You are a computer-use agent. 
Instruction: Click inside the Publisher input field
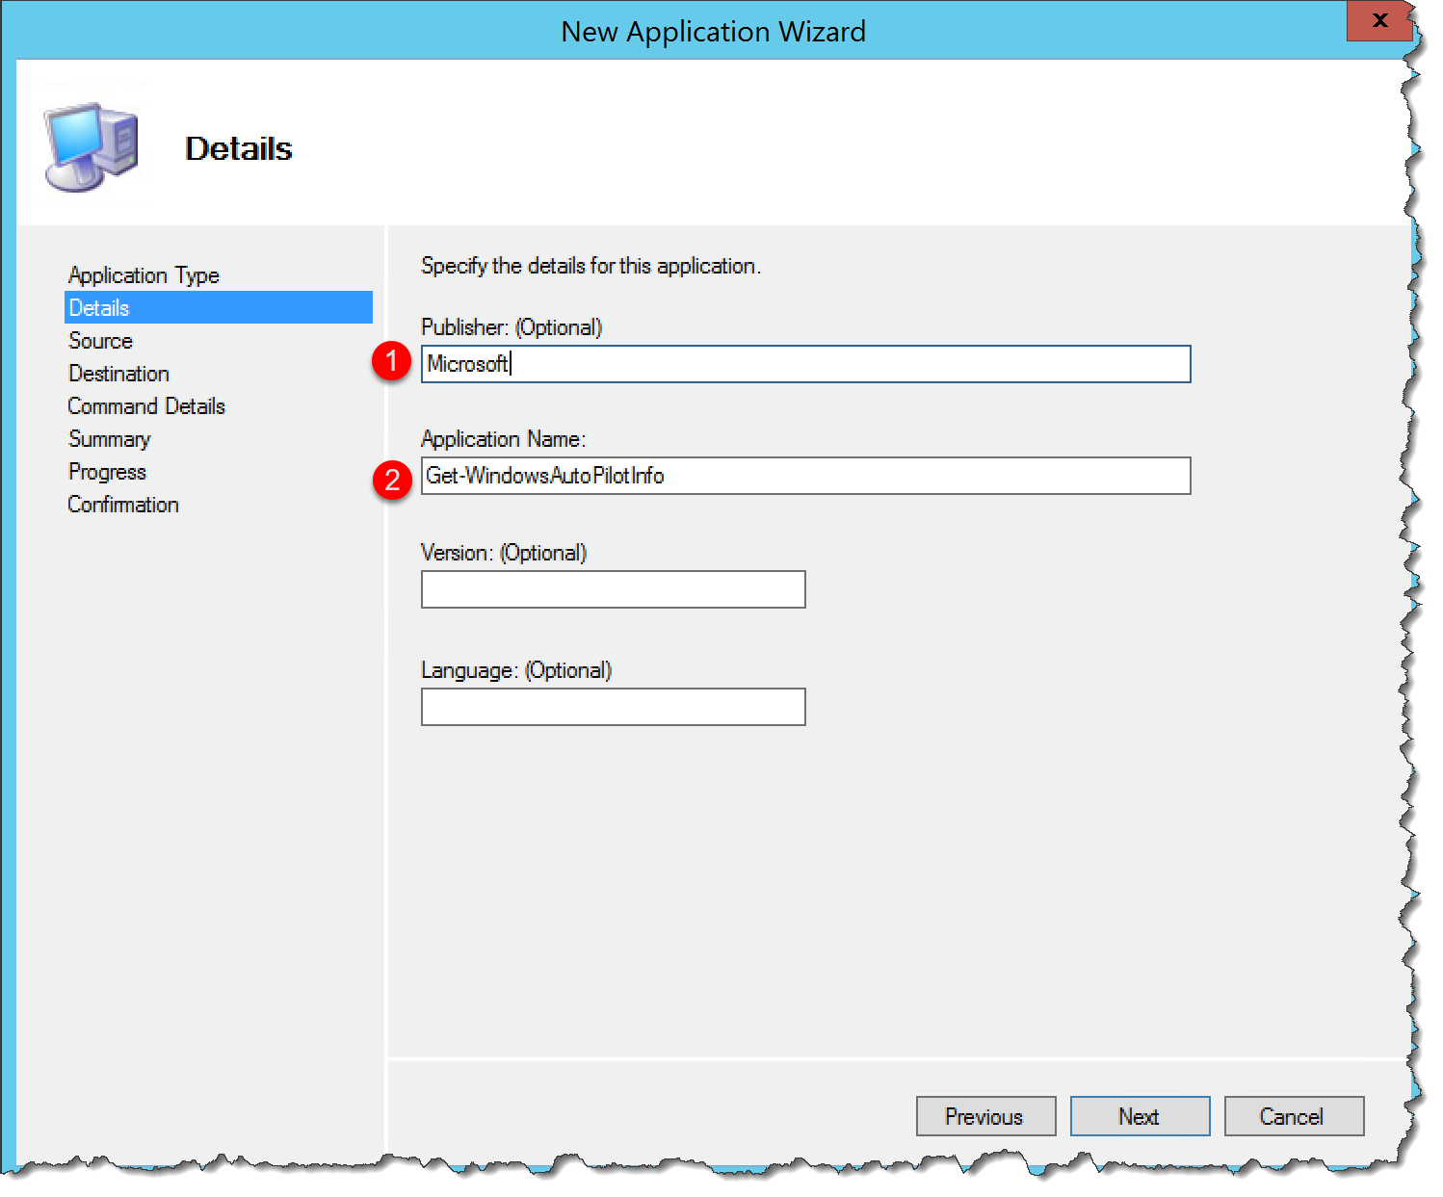804,364
